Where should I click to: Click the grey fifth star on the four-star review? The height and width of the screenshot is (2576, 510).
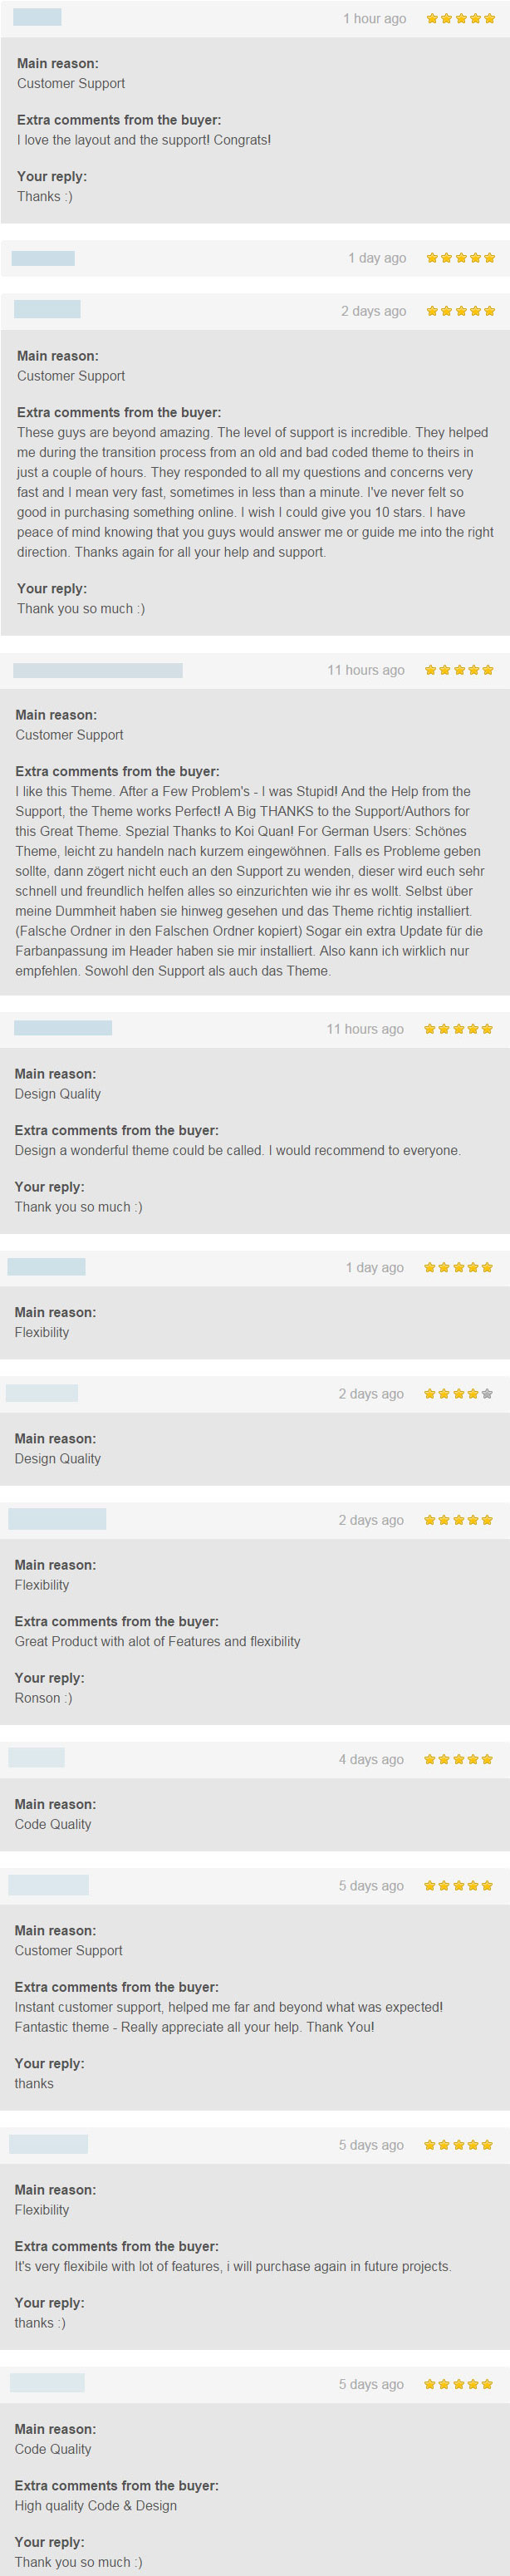tap(487, 1393)
